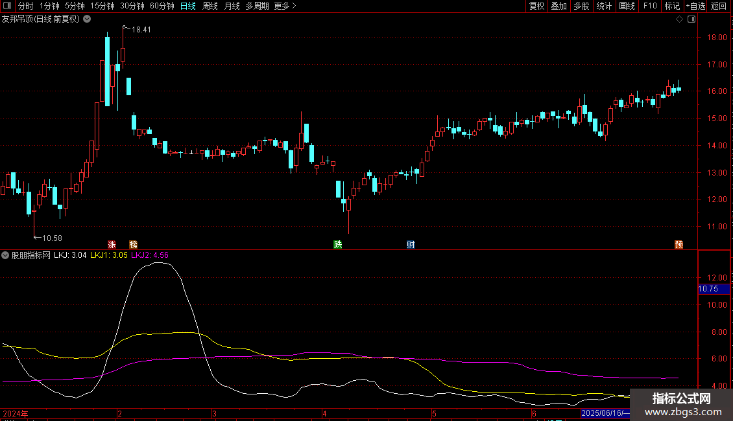Click the diamond icon at chart top-right
This screenshot has width=733, height=421.
coord(679,19)
